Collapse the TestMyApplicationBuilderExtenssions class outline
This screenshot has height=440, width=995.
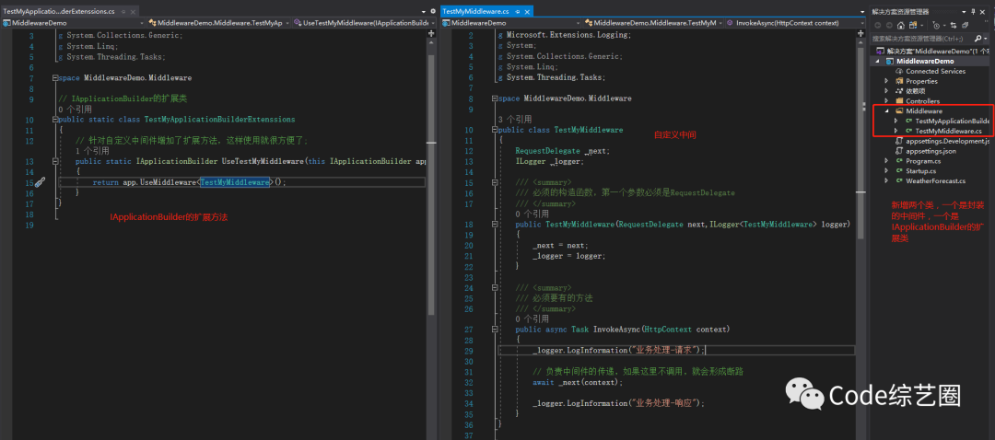click(x=54, y=119)
